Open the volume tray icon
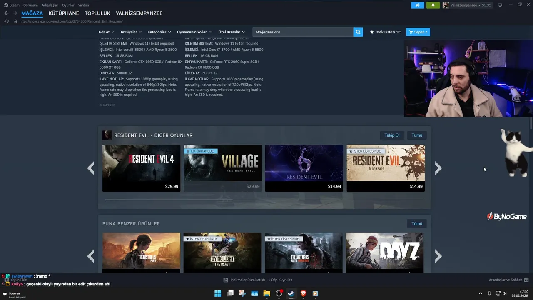The width and height of the screenshot is (533, 300). click(505, 293)
